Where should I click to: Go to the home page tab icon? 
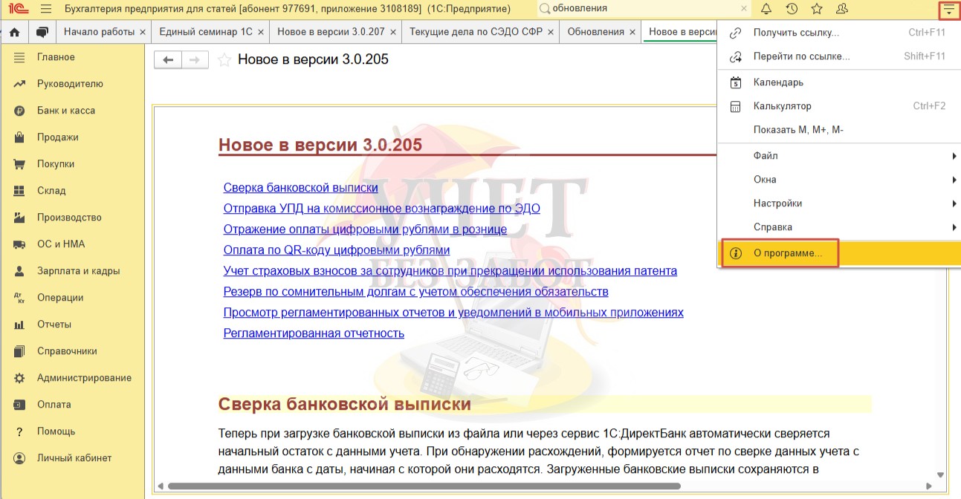pyautogui.click(x=14, y=32)
